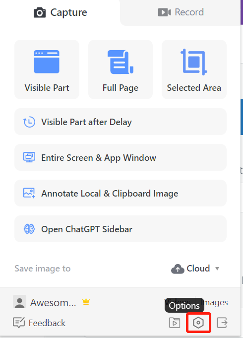Screen dimensions: 243x338
Task: Click the user avatar icon
Action: coord(20,302)
